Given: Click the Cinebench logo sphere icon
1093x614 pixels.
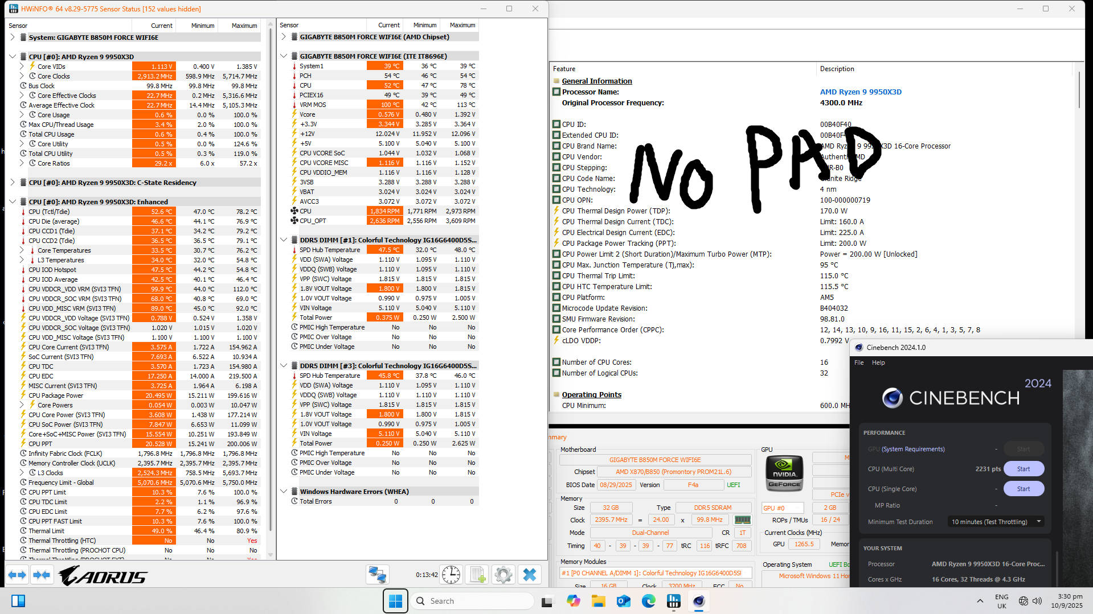Looking at the screenshot, I should (x=892, y=398).
